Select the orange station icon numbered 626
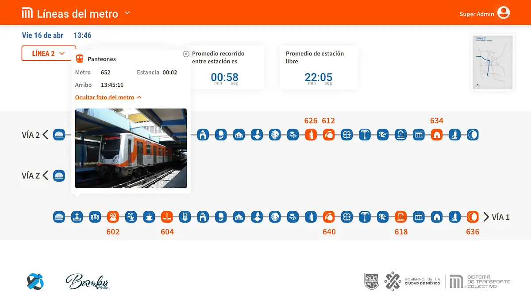The height and width of the screenshot is (299, 531). coord(311,135)
